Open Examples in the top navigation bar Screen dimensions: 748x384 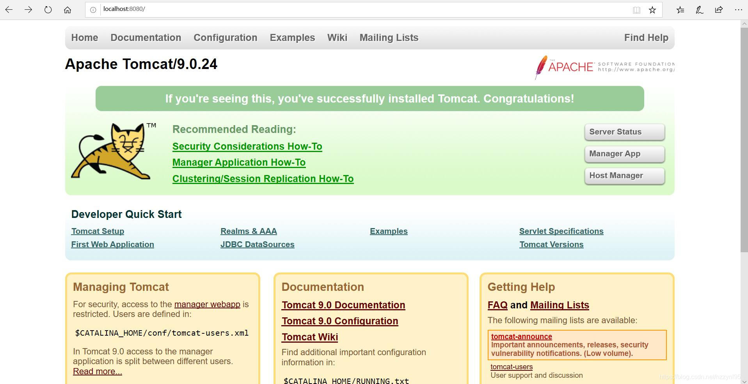[x=292, y=38]
